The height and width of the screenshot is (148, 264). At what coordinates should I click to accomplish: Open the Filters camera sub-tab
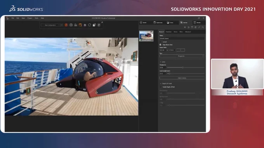tap(181, 32)
